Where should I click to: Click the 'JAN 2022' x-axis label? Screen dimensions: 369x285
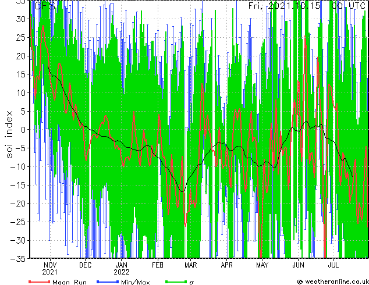click(122, 269)
